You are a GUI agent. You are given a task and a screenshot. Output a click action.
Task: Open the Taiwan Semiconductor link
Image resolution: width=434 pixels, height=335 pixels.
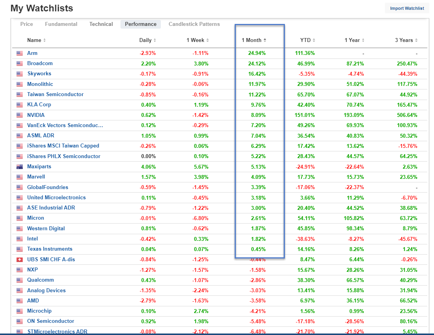click(x=55, y=94)
